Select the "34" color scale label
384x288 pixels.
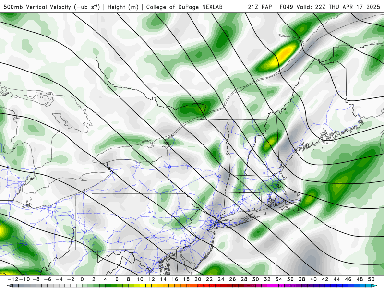point(279,279)
